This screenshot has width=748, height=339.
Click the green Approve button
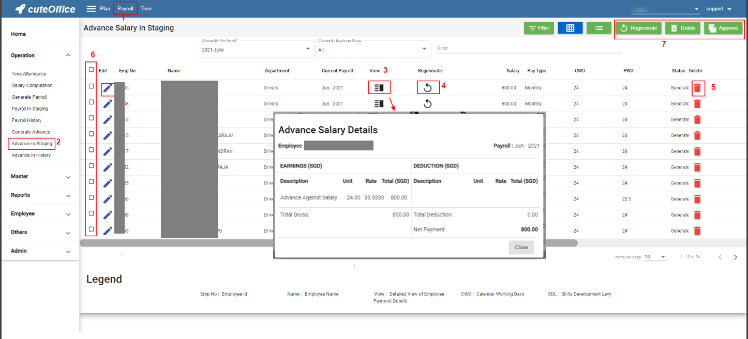[x=723, y=28]
